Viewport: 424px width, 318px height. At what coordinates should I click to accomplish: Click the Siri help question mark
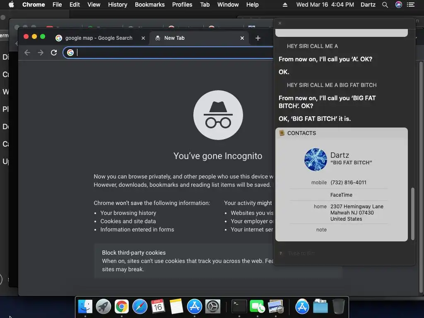point(281,253)
